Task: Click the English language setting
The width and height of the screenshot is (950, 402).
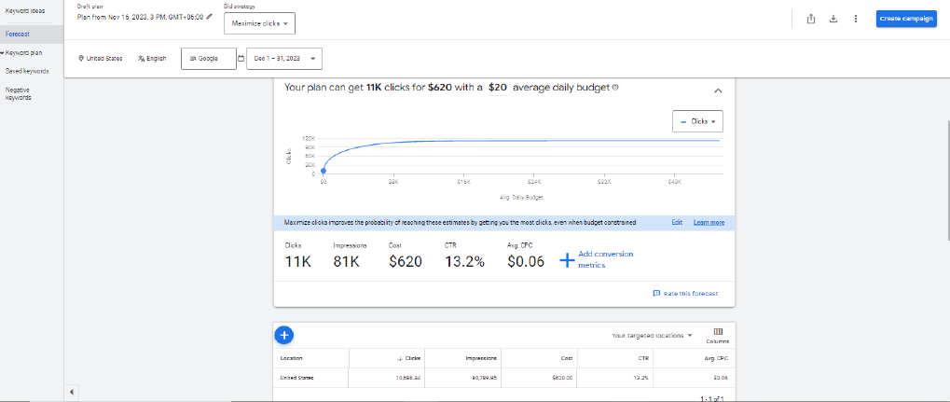Action: point(151,59)
